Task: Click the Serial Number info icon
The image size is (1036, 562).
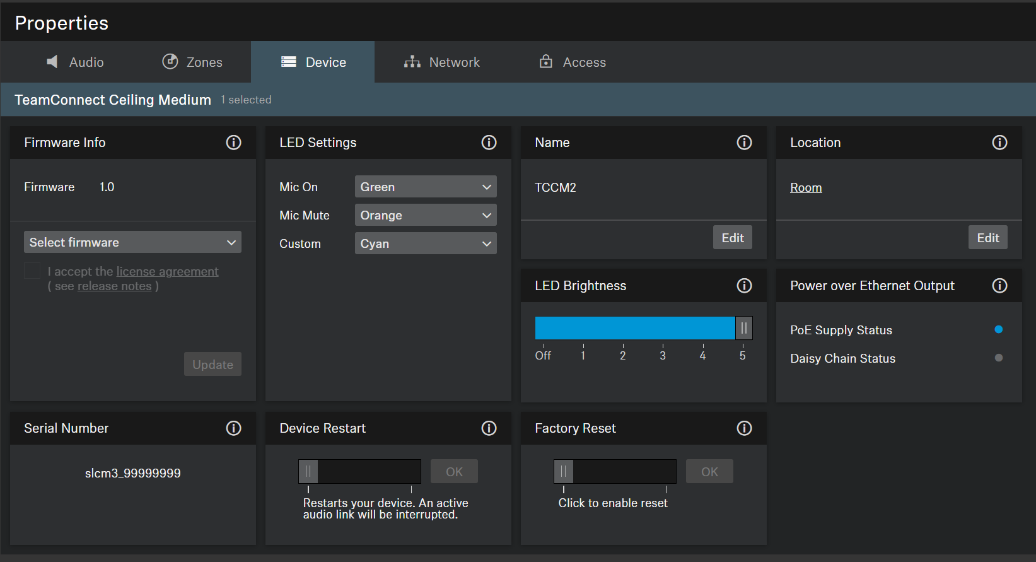Action: click(233, 428)
